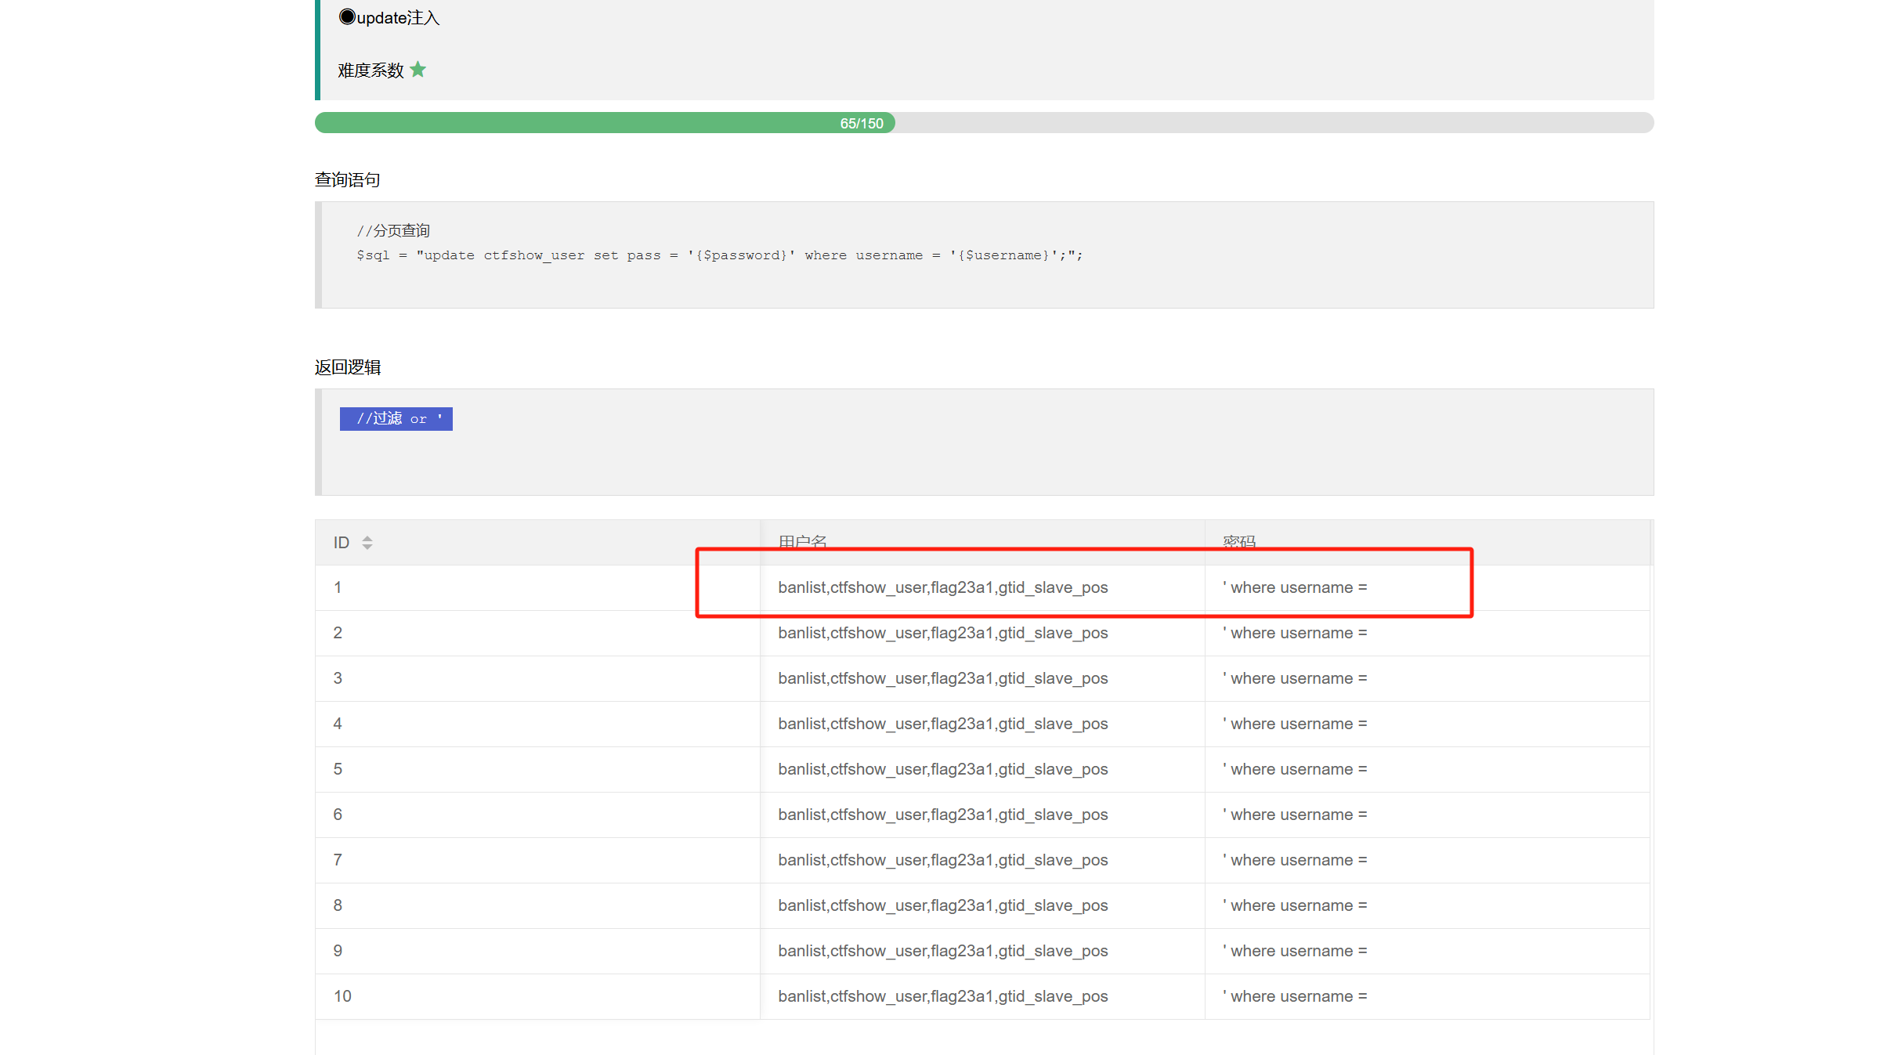Click the ID column sort arrows
This screenshot has height=1055, width=1887.
point(367,543)
